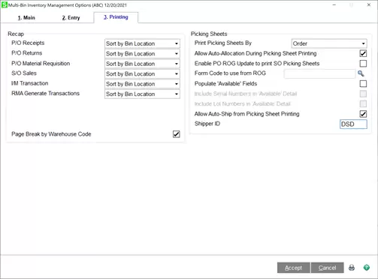Viewport: 378px width, 279px height.
Task: Click the printer icon near Cancel
Action: click(x=352, y=268)
